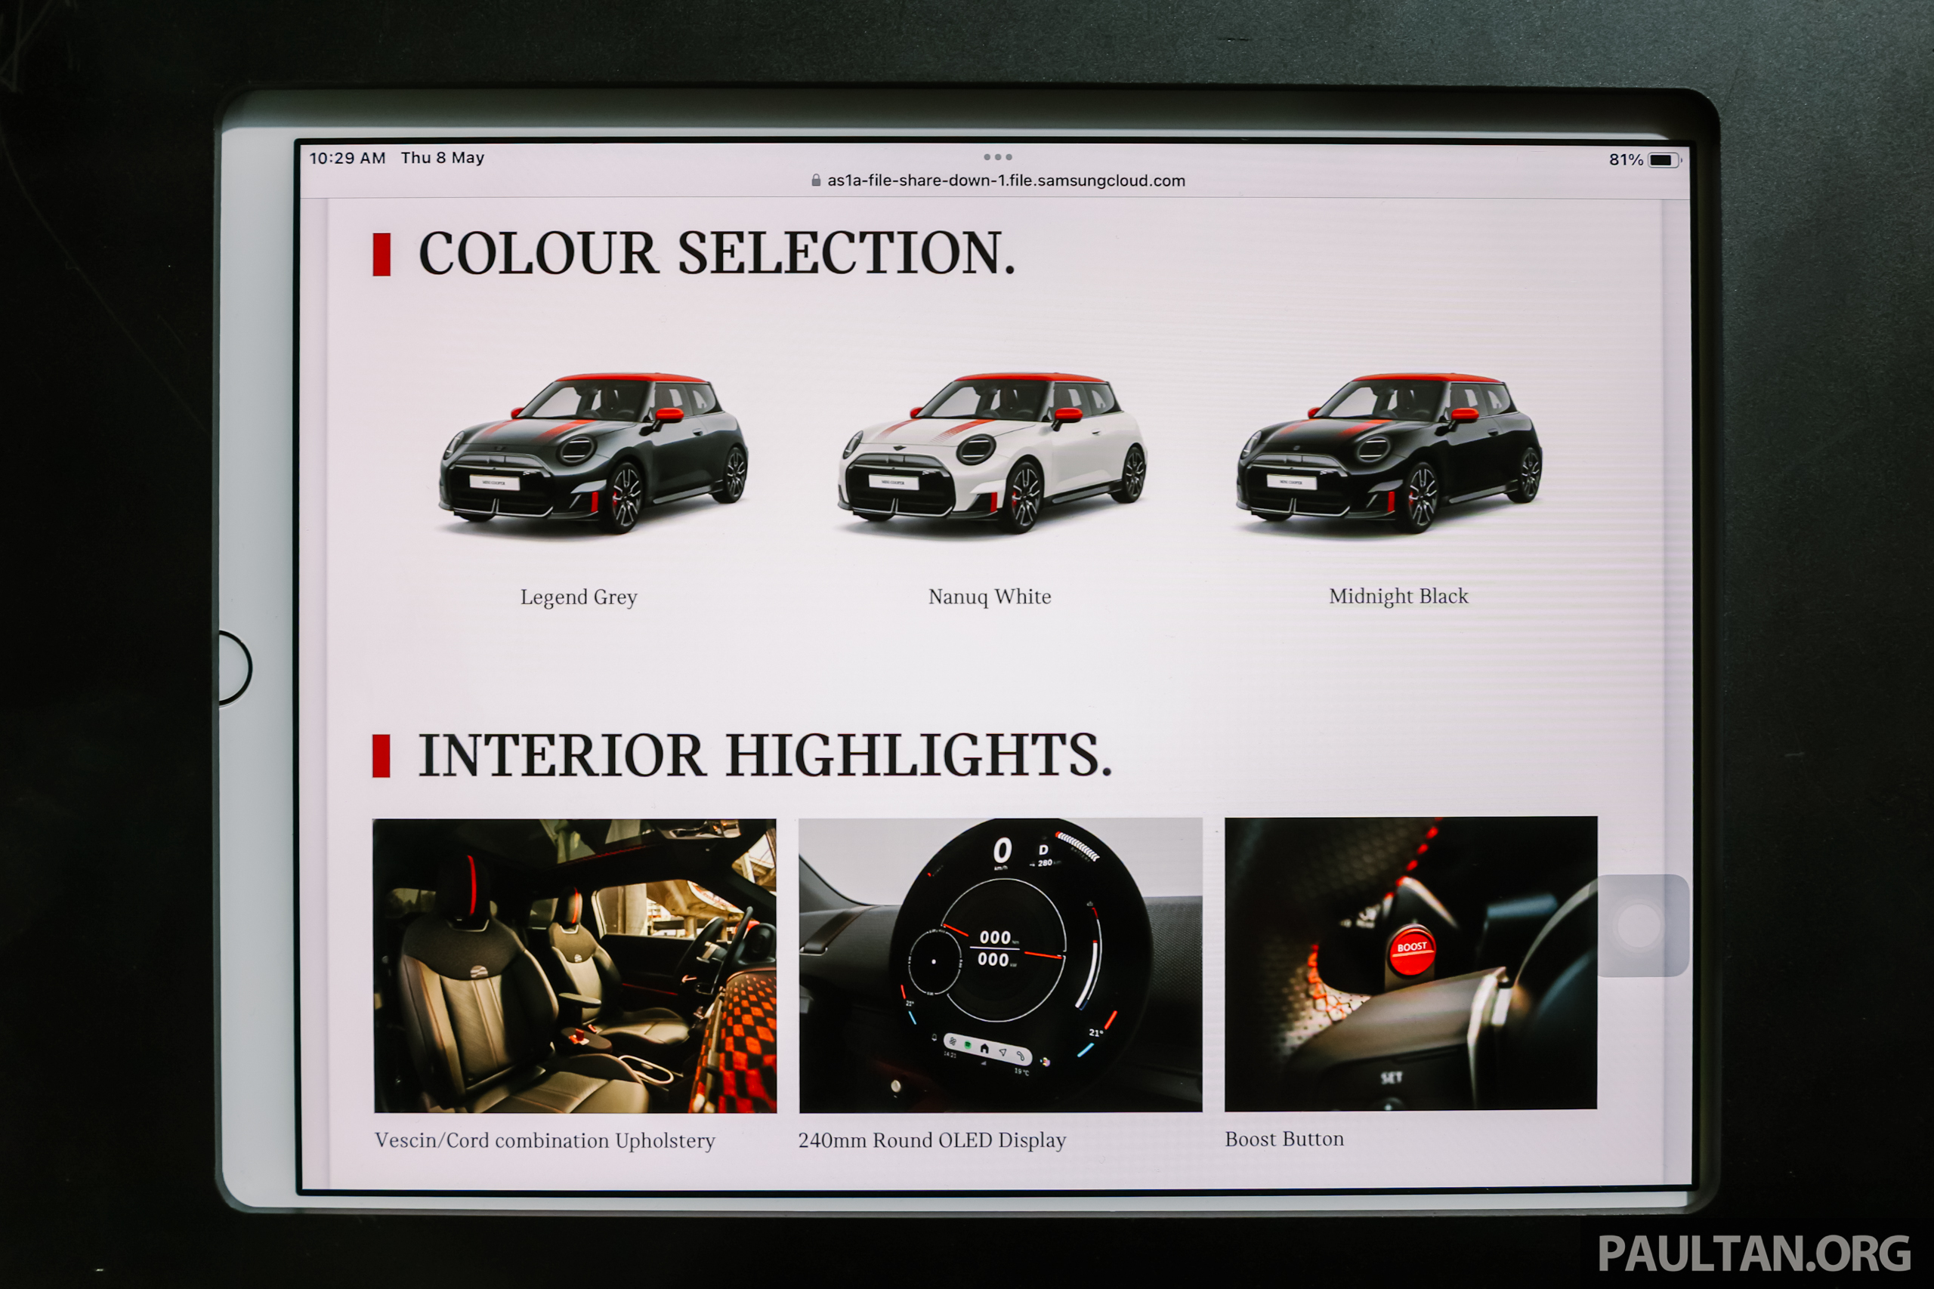The image size is (1934, 1289).
Task: Tap the 240mm Round OLED Display caption
Action: 931,1140
